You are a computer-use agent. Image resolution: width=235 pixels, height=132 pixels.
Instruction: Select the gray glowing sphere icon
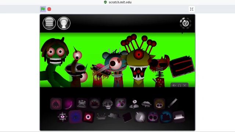(140, 117)
